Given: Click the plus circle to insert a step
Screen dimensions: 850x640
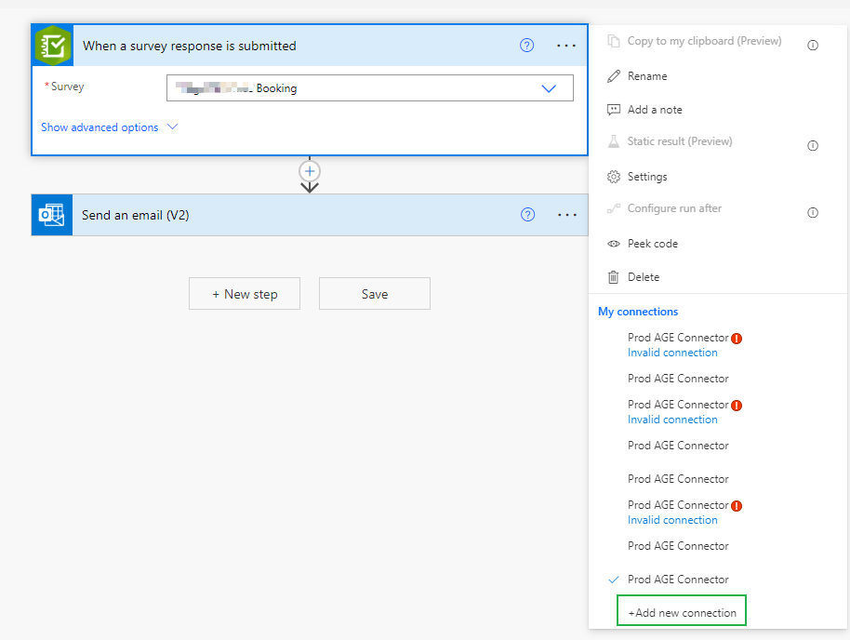Looking at the screenshot, I should click(309, 172).
